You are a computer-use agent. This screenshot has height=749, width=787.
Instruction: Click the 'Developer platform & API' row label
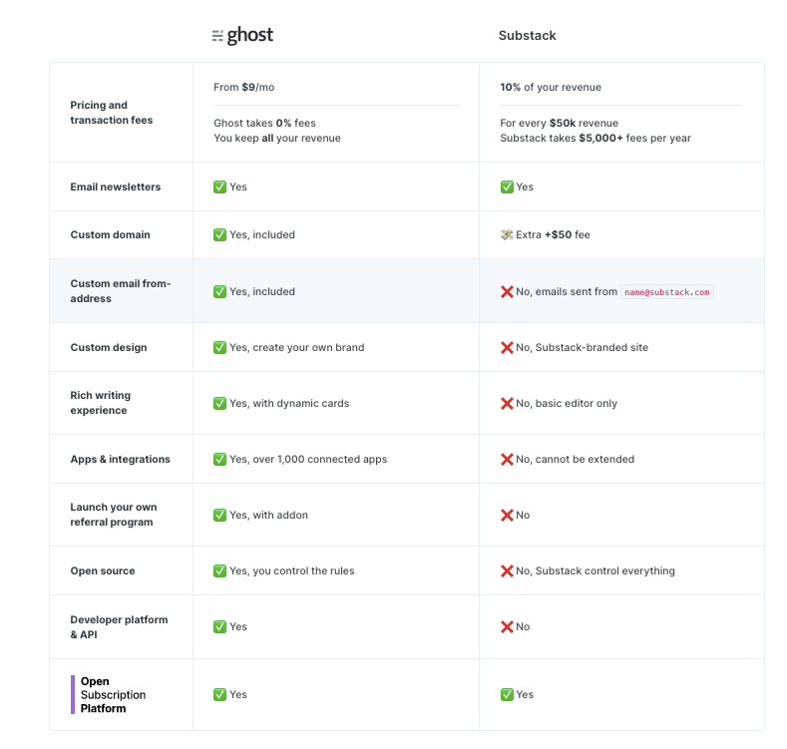pos(119,626)
